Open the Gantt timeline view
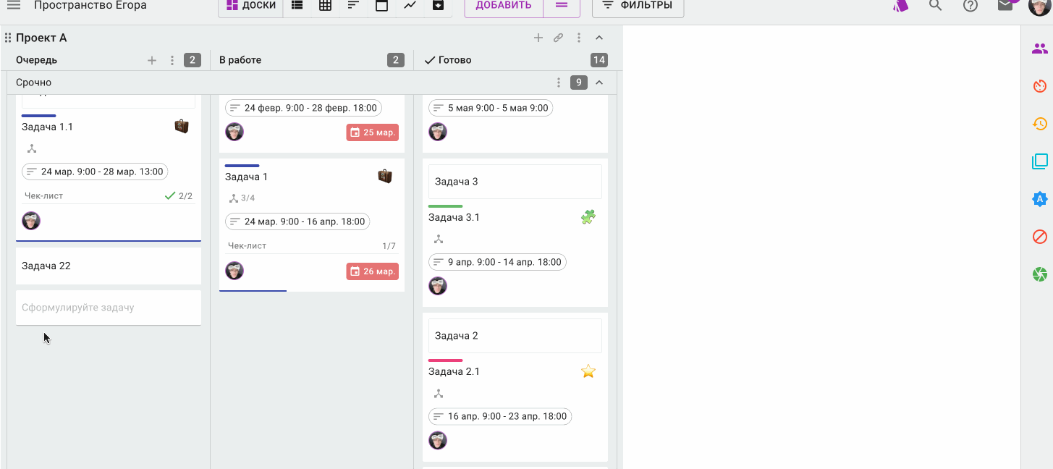The image size is (1053, 469). 353,5
